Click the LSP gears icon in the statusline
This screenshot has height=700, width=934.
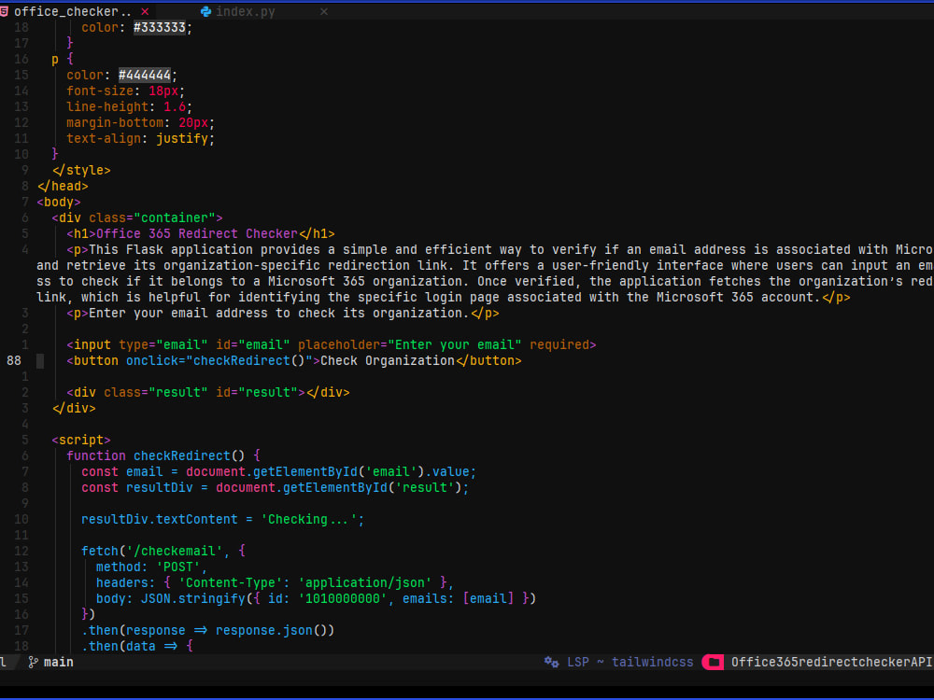[x=552, y=662]
